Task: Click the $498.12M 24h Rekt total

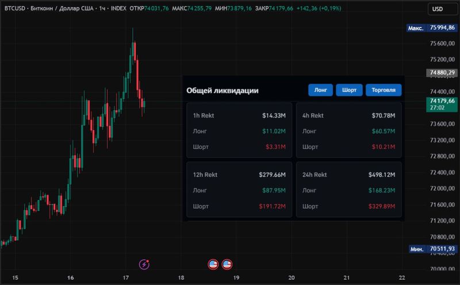Action: 382,175
